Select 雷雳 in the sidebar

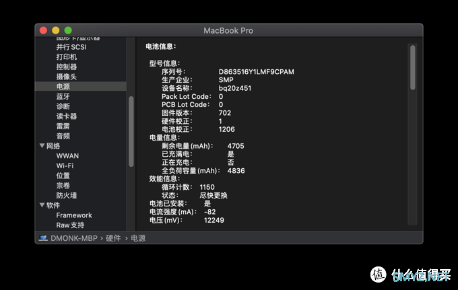tap(63, 126)
